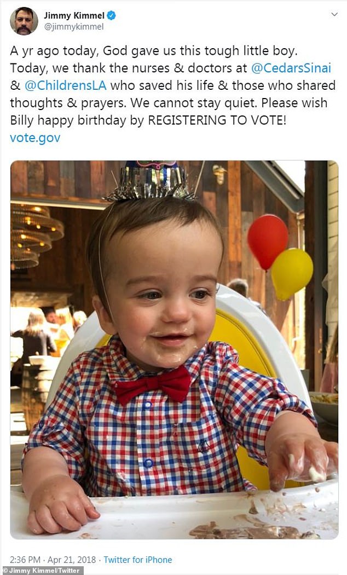Open the @CedarsSinai mention
The width and height of the screenshot is (347, 575).
click(x=291, y=68)
